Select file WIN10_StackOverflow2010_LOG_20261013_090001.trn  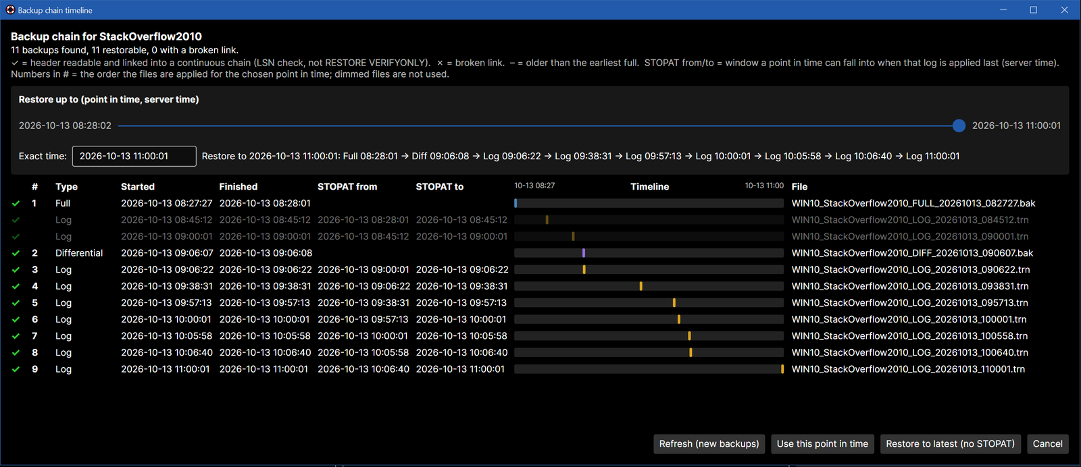910,236
